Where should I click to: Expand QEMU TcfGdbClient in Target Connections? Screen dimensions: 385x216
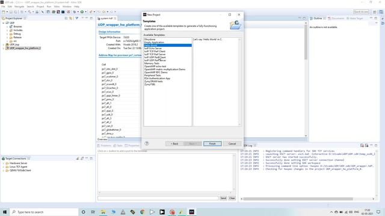[4, 170]
